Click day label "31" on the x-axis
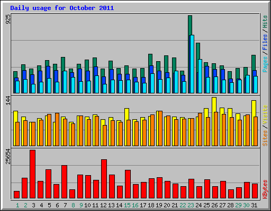The image size is (271, 211). (x=254, y=205)
